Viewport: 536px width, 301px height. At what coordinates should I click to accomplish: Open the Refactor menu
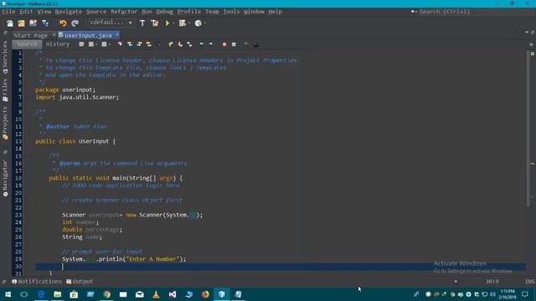tap(124, 11)
